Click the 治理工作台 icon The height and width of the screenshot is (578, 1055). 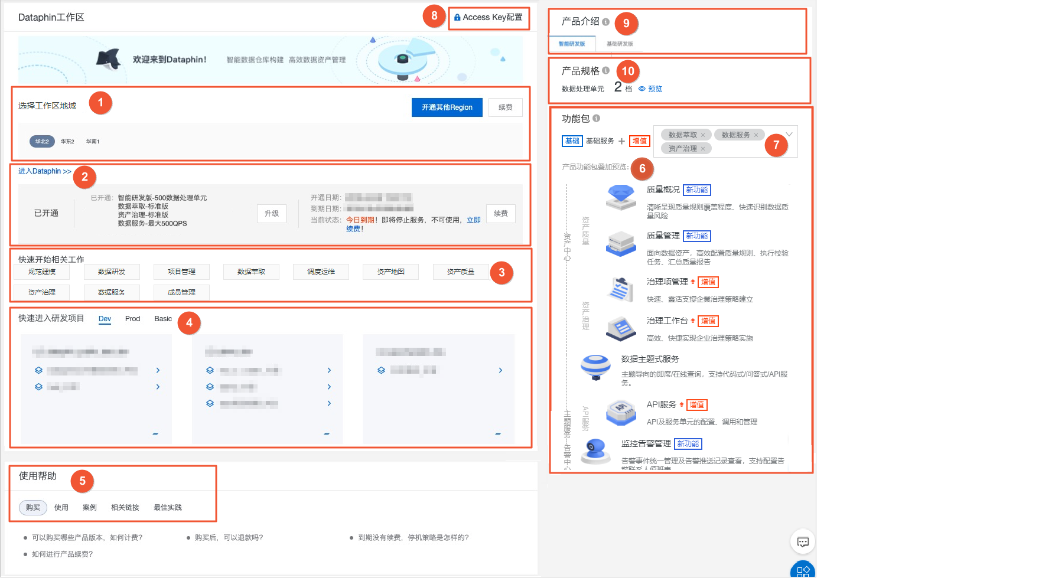621,328
